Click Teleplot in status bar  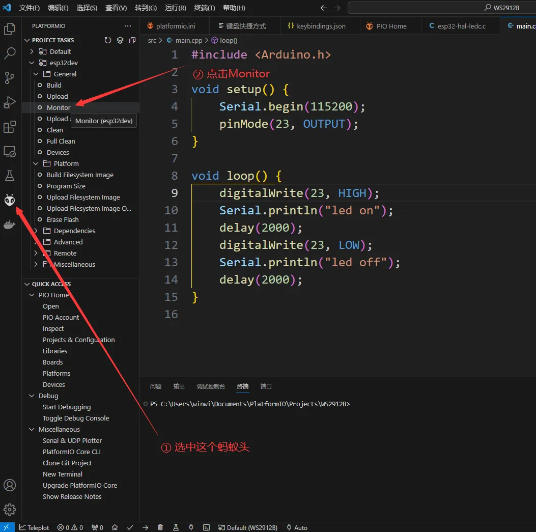click(34, 527)
